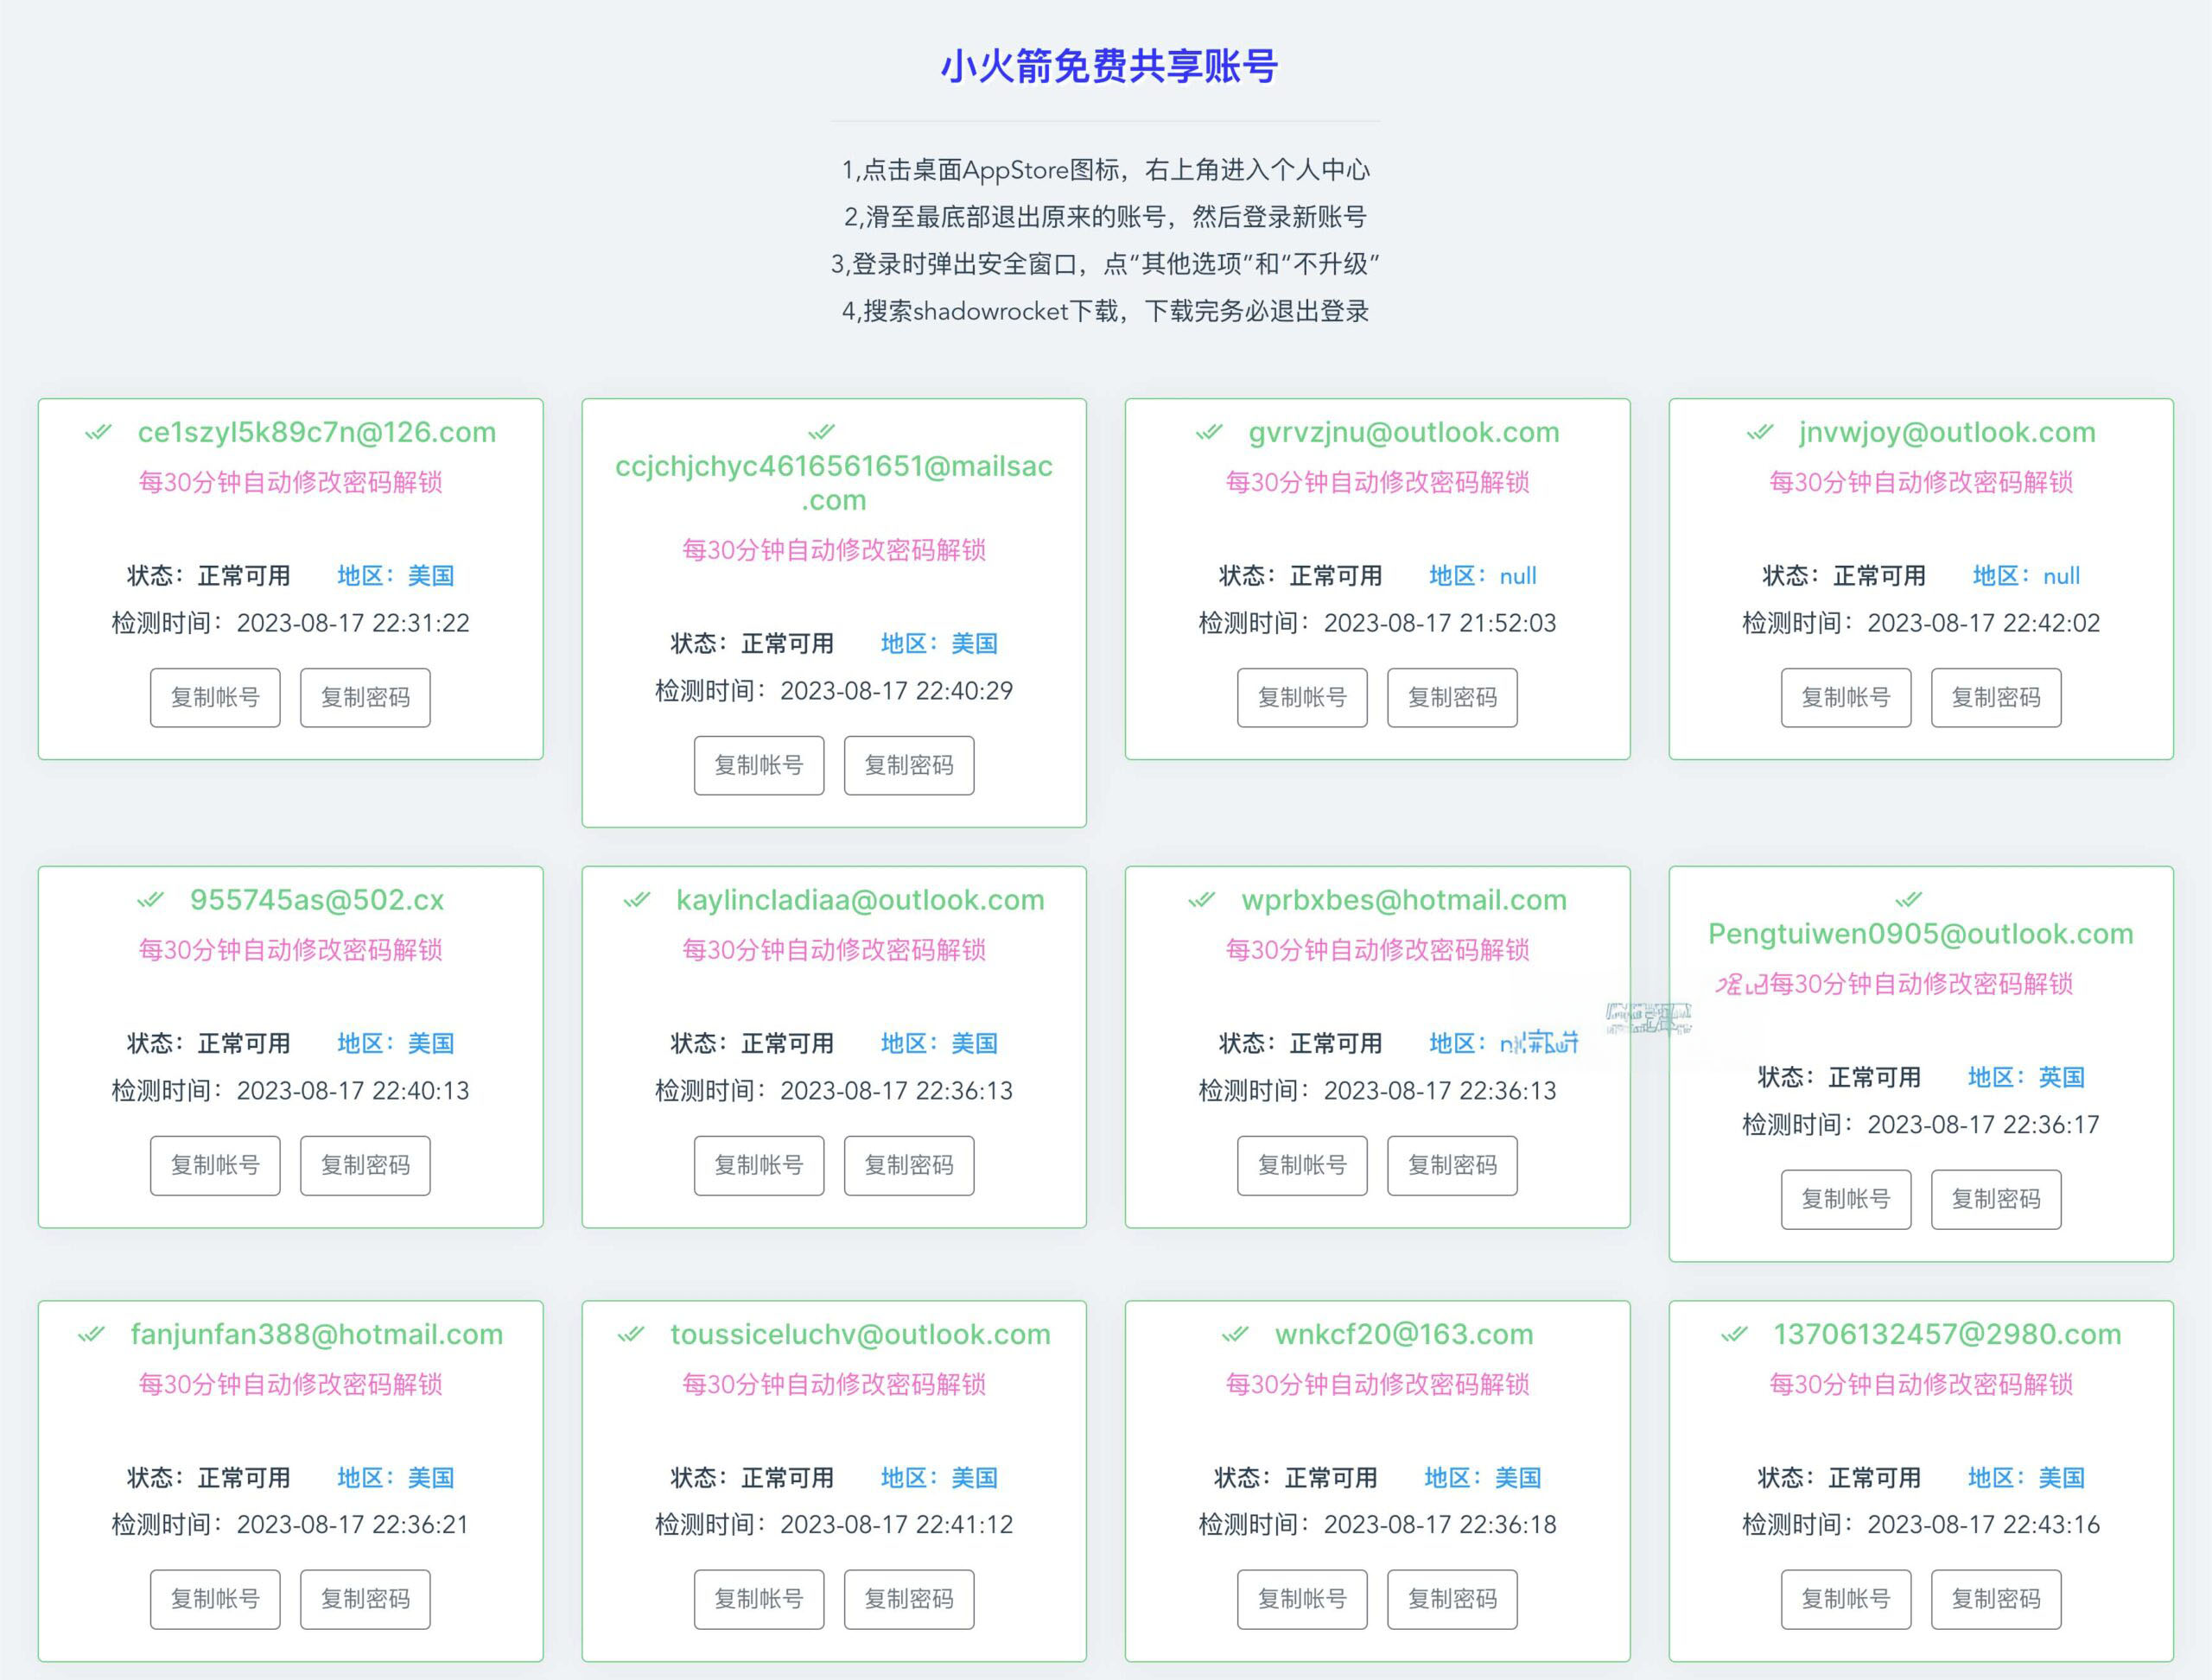Copy account for ce1szyl5k89c7n@126.com
This screenshot has height=1680, width=2212.
click(215, 698)
